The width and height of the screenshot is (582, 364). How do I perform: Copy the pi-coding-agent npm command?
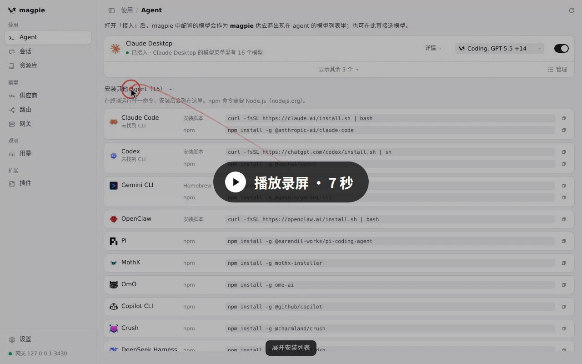tap(563, 241)
